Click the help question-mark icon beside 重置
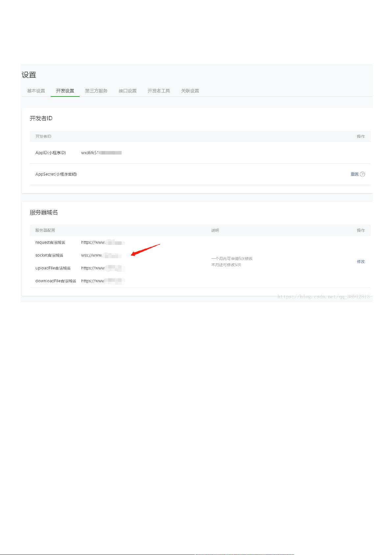Screen dimensions: 392x555 (x=362, y=174)
